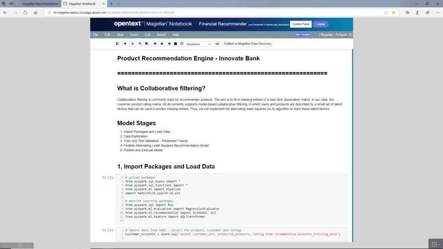443x249 pixels.
Task: Select code cell In [3]
Action: tap(231, 234)
